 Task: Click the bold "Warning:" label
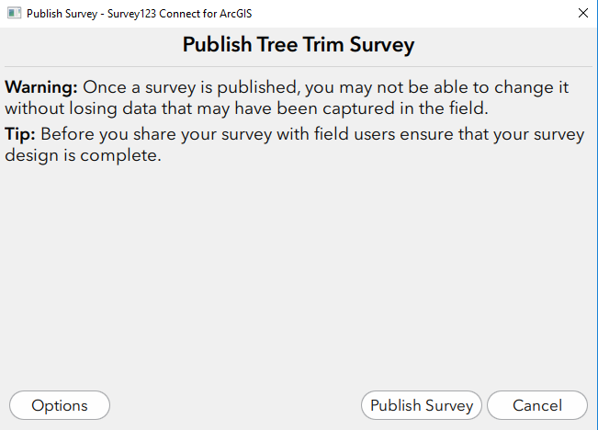tap(41, 87)
